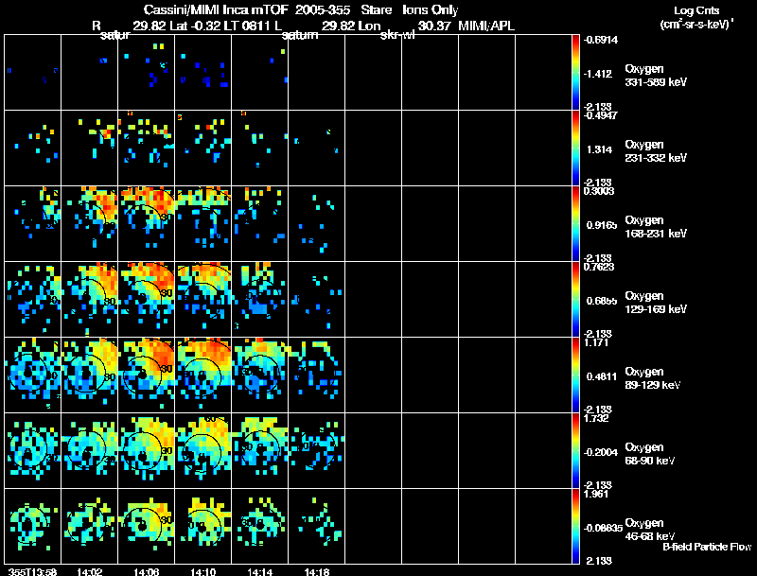Click the '14:18' time label
757x576 pixels.
[x=317, y=571]
